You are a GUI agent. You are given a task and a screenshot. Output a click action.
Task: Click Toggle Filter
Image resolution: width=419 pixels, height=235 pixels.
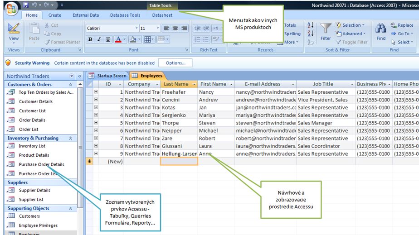coord(352,42)
